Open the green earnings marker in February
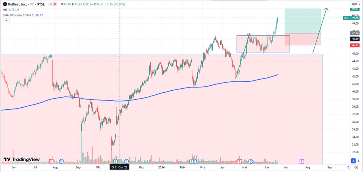This screenshot has height=172, width=363. click(191, 161)
